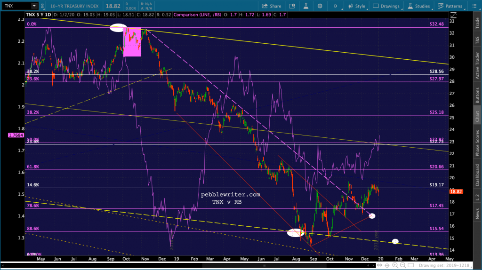Open the Style menu
482x270 pixels.
(x=356, y=6)
